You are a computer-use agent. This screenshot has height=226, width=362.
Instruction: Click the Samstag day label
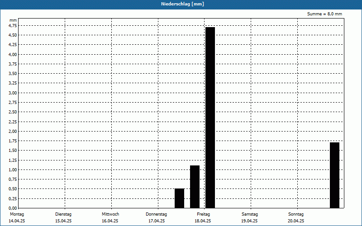pyautogui.click(x=250, y=214)
